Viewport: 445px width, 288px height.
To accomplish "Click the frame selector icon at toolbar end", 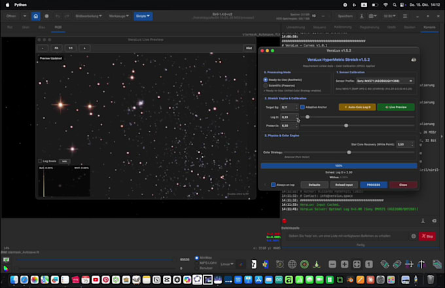I will point(437,264).
